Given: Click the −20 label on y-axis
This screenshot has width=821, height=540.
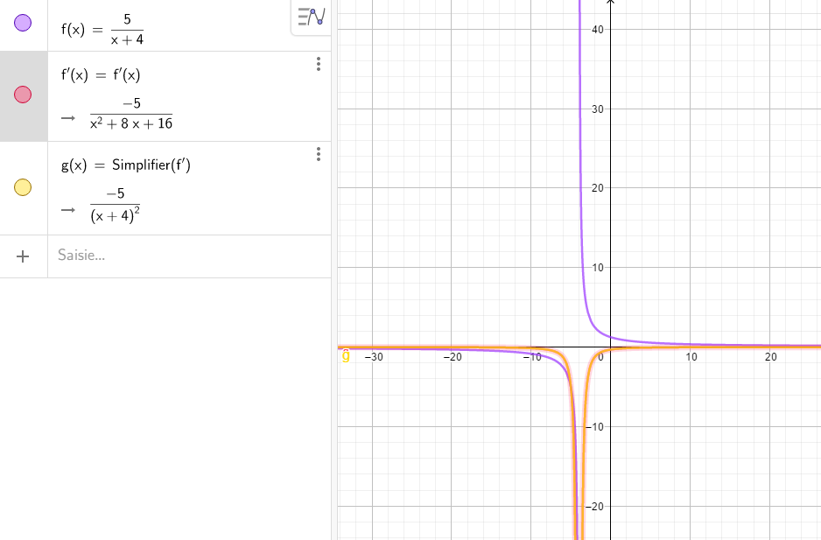Looking at the screenshot, I should coord(594,507).
